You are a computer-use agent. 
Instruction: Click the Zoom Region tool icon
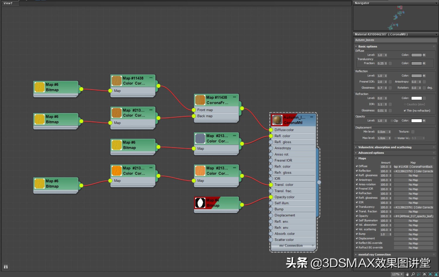[419, 274]
